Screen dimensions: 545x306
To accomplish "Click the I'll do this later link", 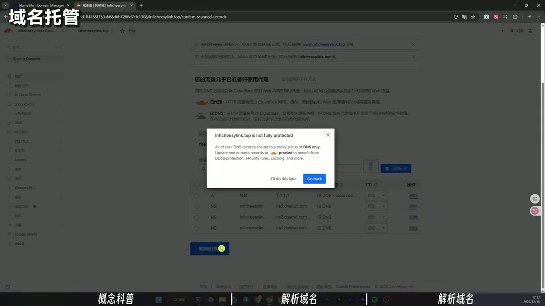I will [x=283, y=179].
